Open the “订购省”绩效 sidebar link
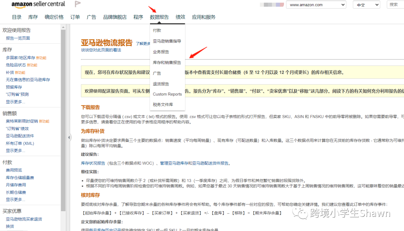This screenshot has height=231, width=404. [17, 129]
